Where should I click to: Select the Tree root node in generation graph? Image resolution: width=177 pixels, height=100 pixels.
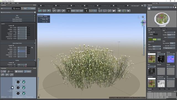(x=12, y=88)
